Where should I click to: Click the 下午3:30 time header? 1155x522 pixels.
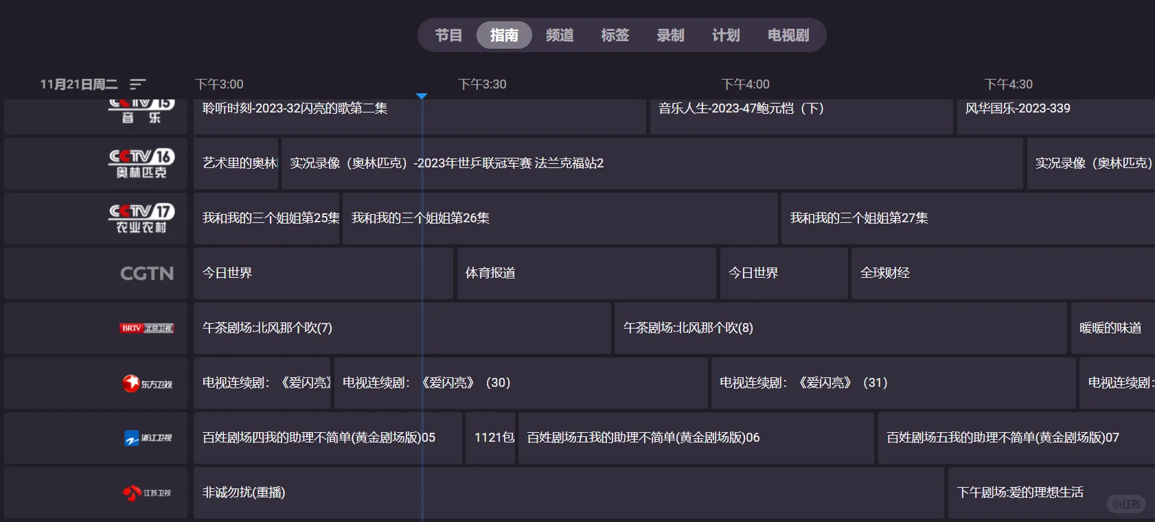(482, 84)
